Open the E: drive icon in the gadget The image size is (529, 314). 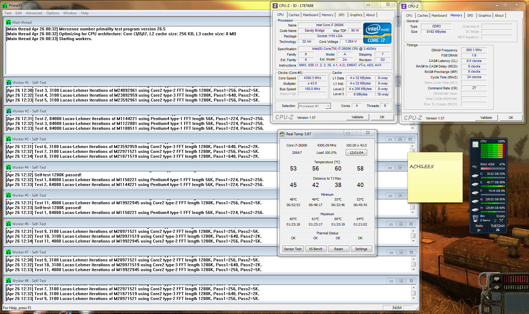pyautogui.click(x=475, y=184)
